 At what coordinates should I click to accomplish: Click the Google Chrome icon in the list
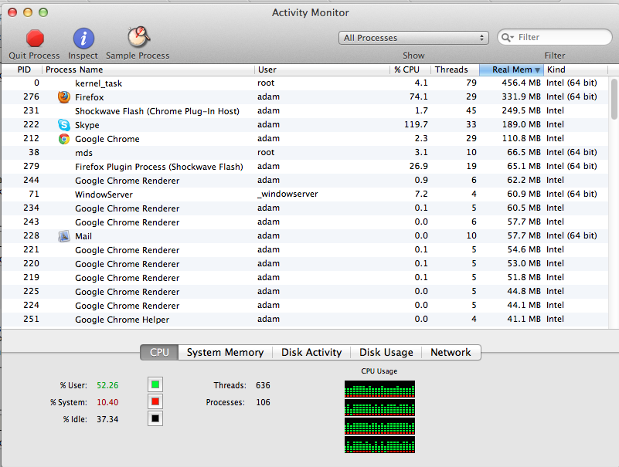click(63, 139)
